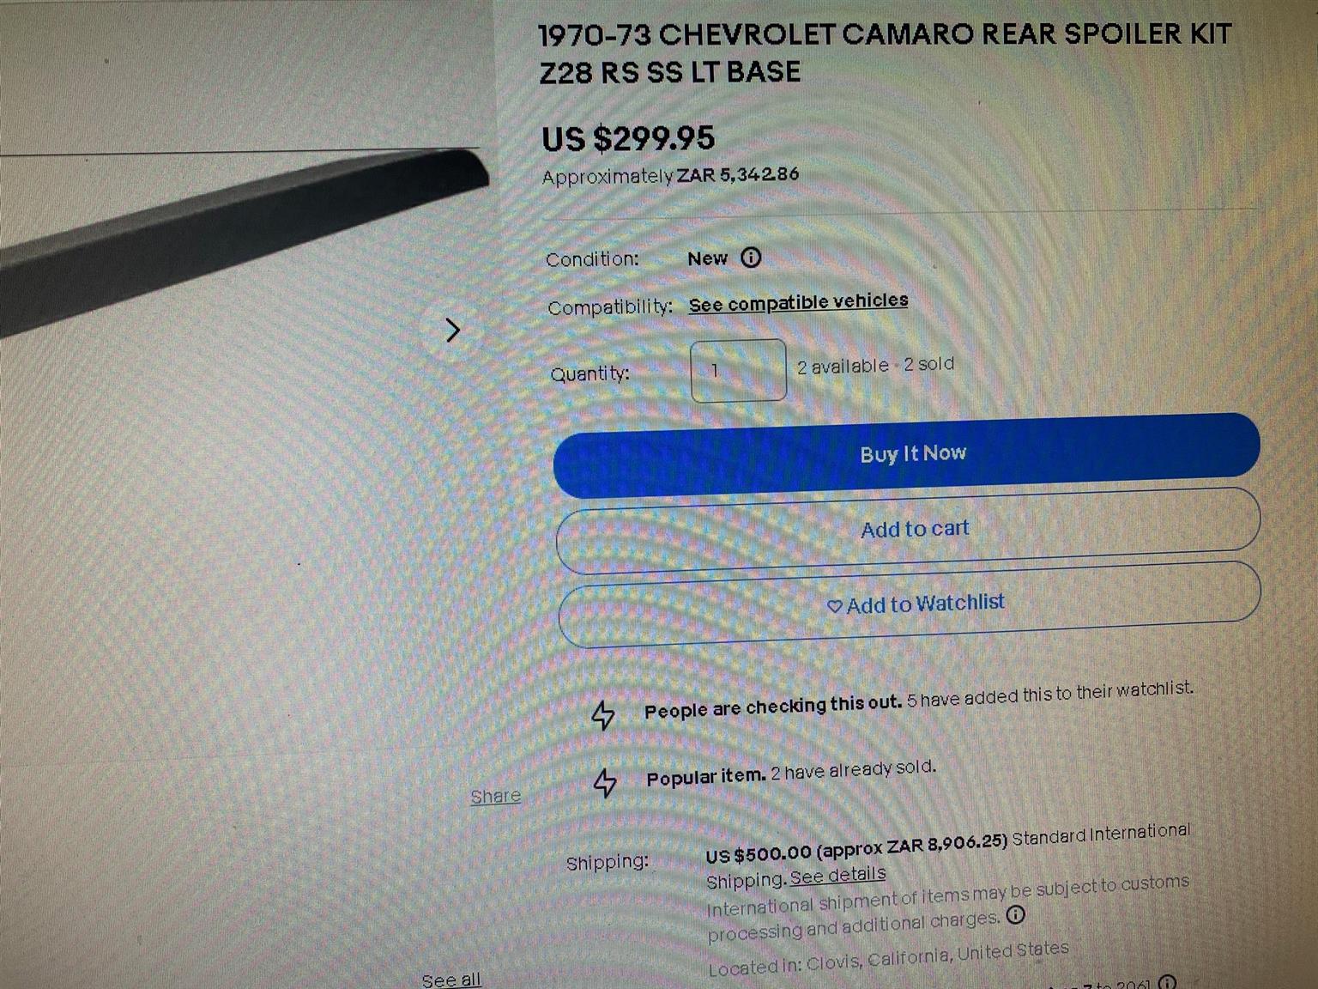Click the delivery date info icon
1318x989 pixels.
coord(1167,982)
